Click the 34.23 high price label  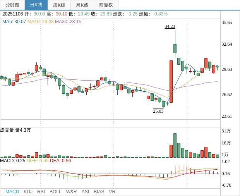coord(170,26)
